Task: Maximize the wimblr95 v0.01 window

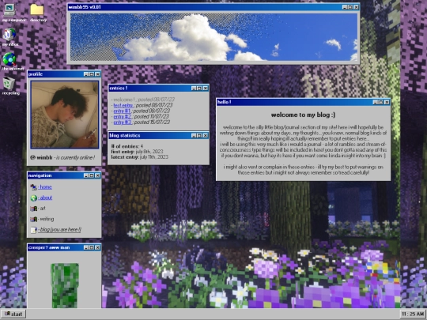Action: tap(350, 7)
